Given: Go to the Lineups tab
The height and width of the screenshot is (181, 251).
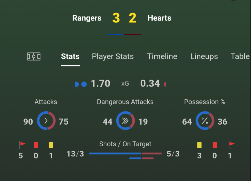Looking at the screenshot, I should click(x=204, y=56).
